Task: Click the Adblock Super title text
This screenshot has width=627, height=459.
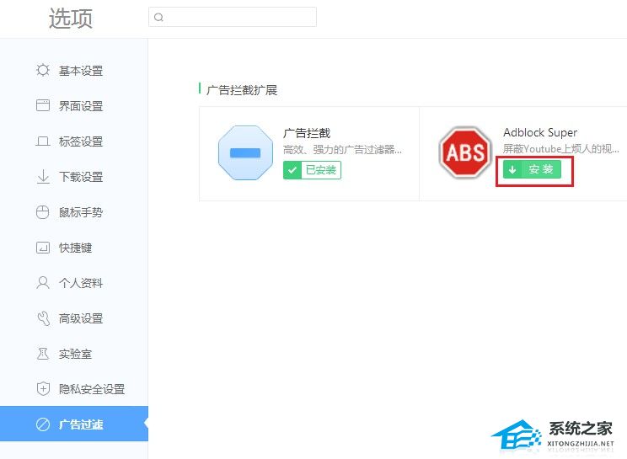Action: (540, 132)
